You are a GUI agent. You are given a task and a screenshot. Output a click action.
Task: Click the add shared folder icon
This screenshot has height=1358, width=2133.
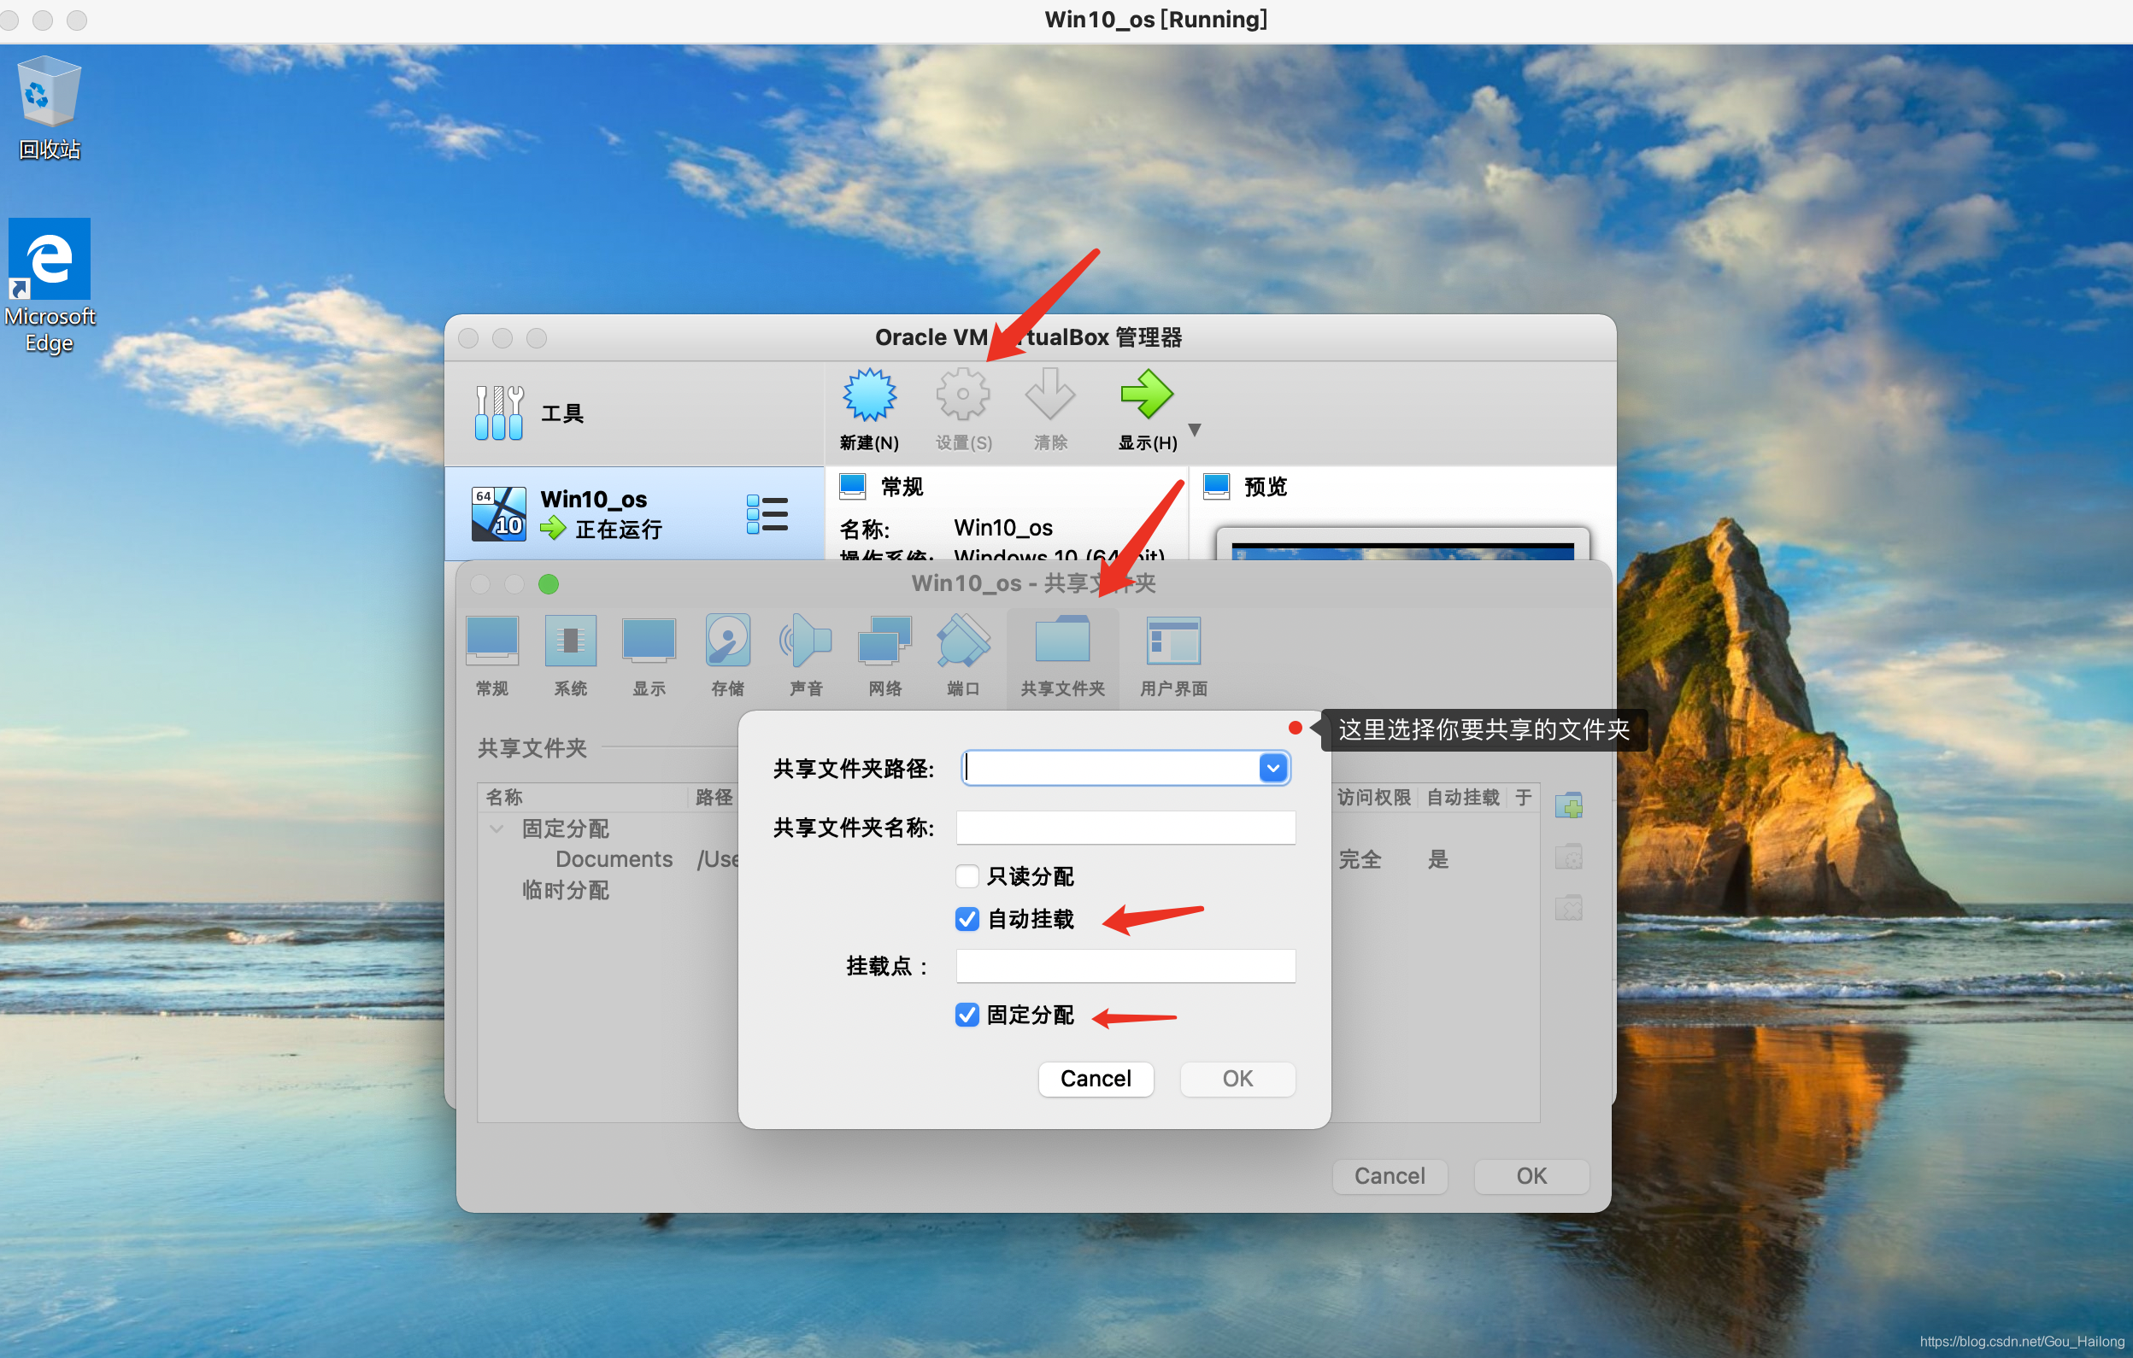(1569, 805)
